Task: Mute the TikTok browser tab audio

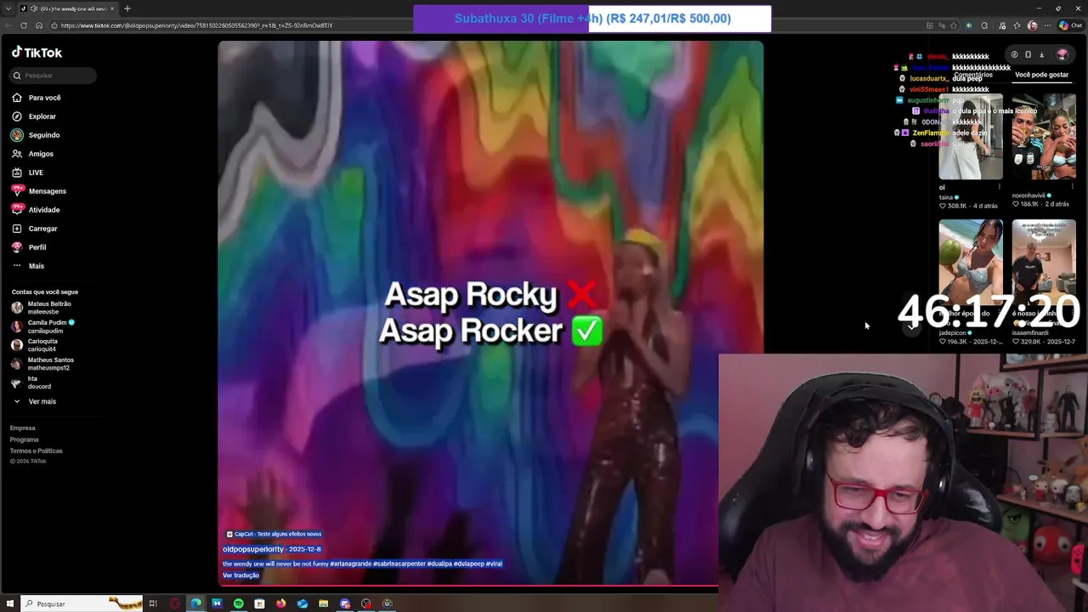Action: [x=33, y=8]
